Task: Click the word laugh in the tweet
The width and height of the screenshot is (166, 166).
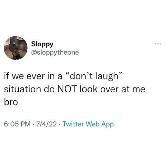Action: click(x=107, y=77)
